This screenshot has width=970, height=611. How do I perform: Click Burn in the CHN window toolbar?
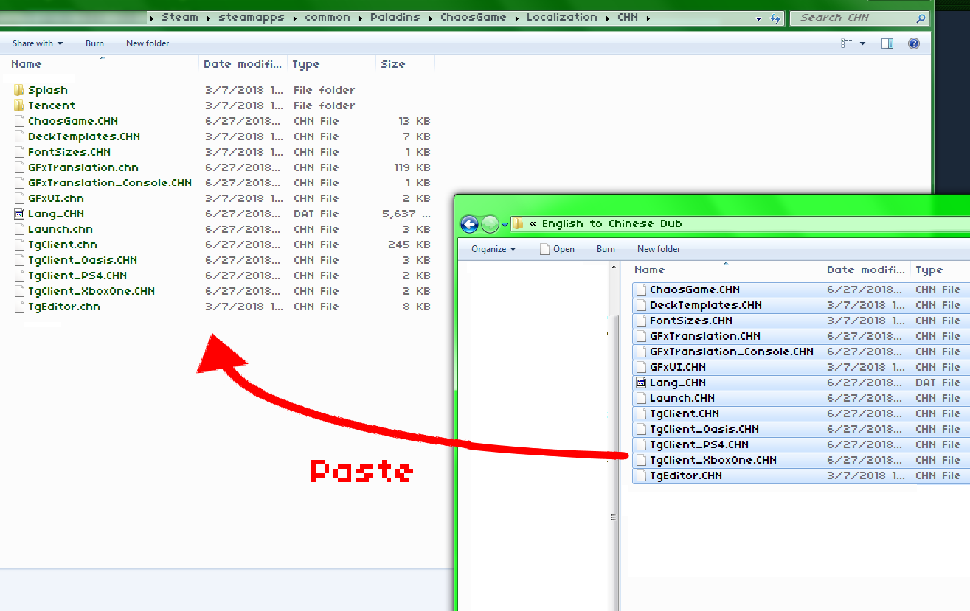(x=94, y=43)
